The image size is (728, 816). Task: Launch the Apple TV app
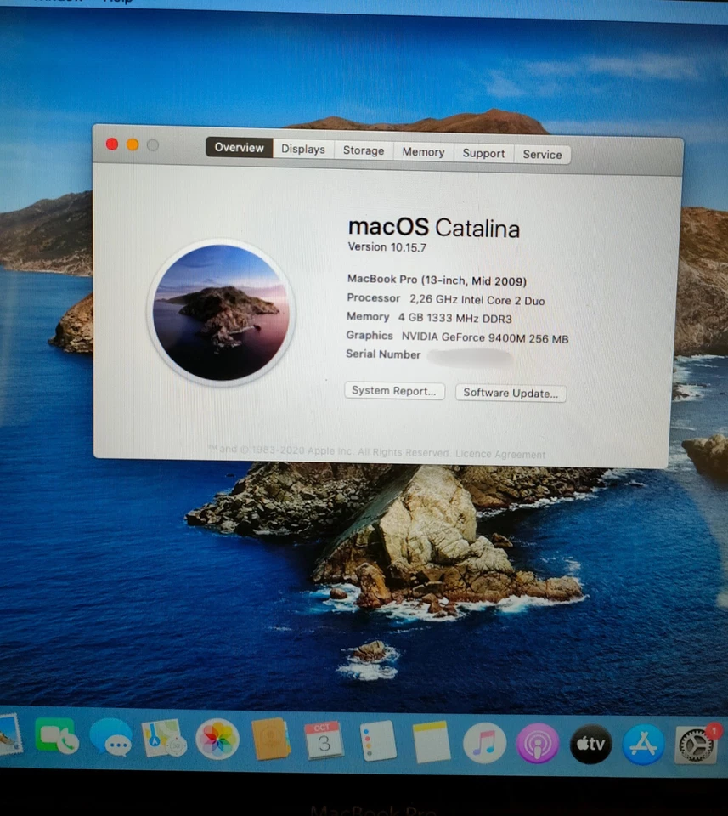pos(590,742)
